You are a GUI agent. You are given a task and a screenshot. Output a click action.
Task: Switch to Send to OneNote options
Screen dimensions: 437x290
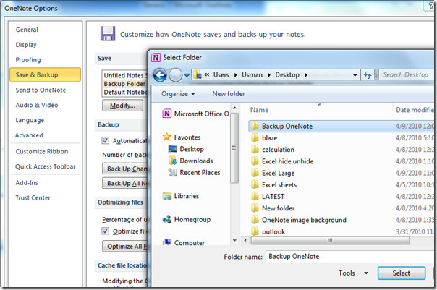coord(41,90)
